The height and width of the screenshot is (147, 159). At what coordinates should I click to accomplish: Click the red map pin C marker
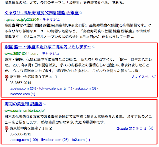[x=7, y=129]
